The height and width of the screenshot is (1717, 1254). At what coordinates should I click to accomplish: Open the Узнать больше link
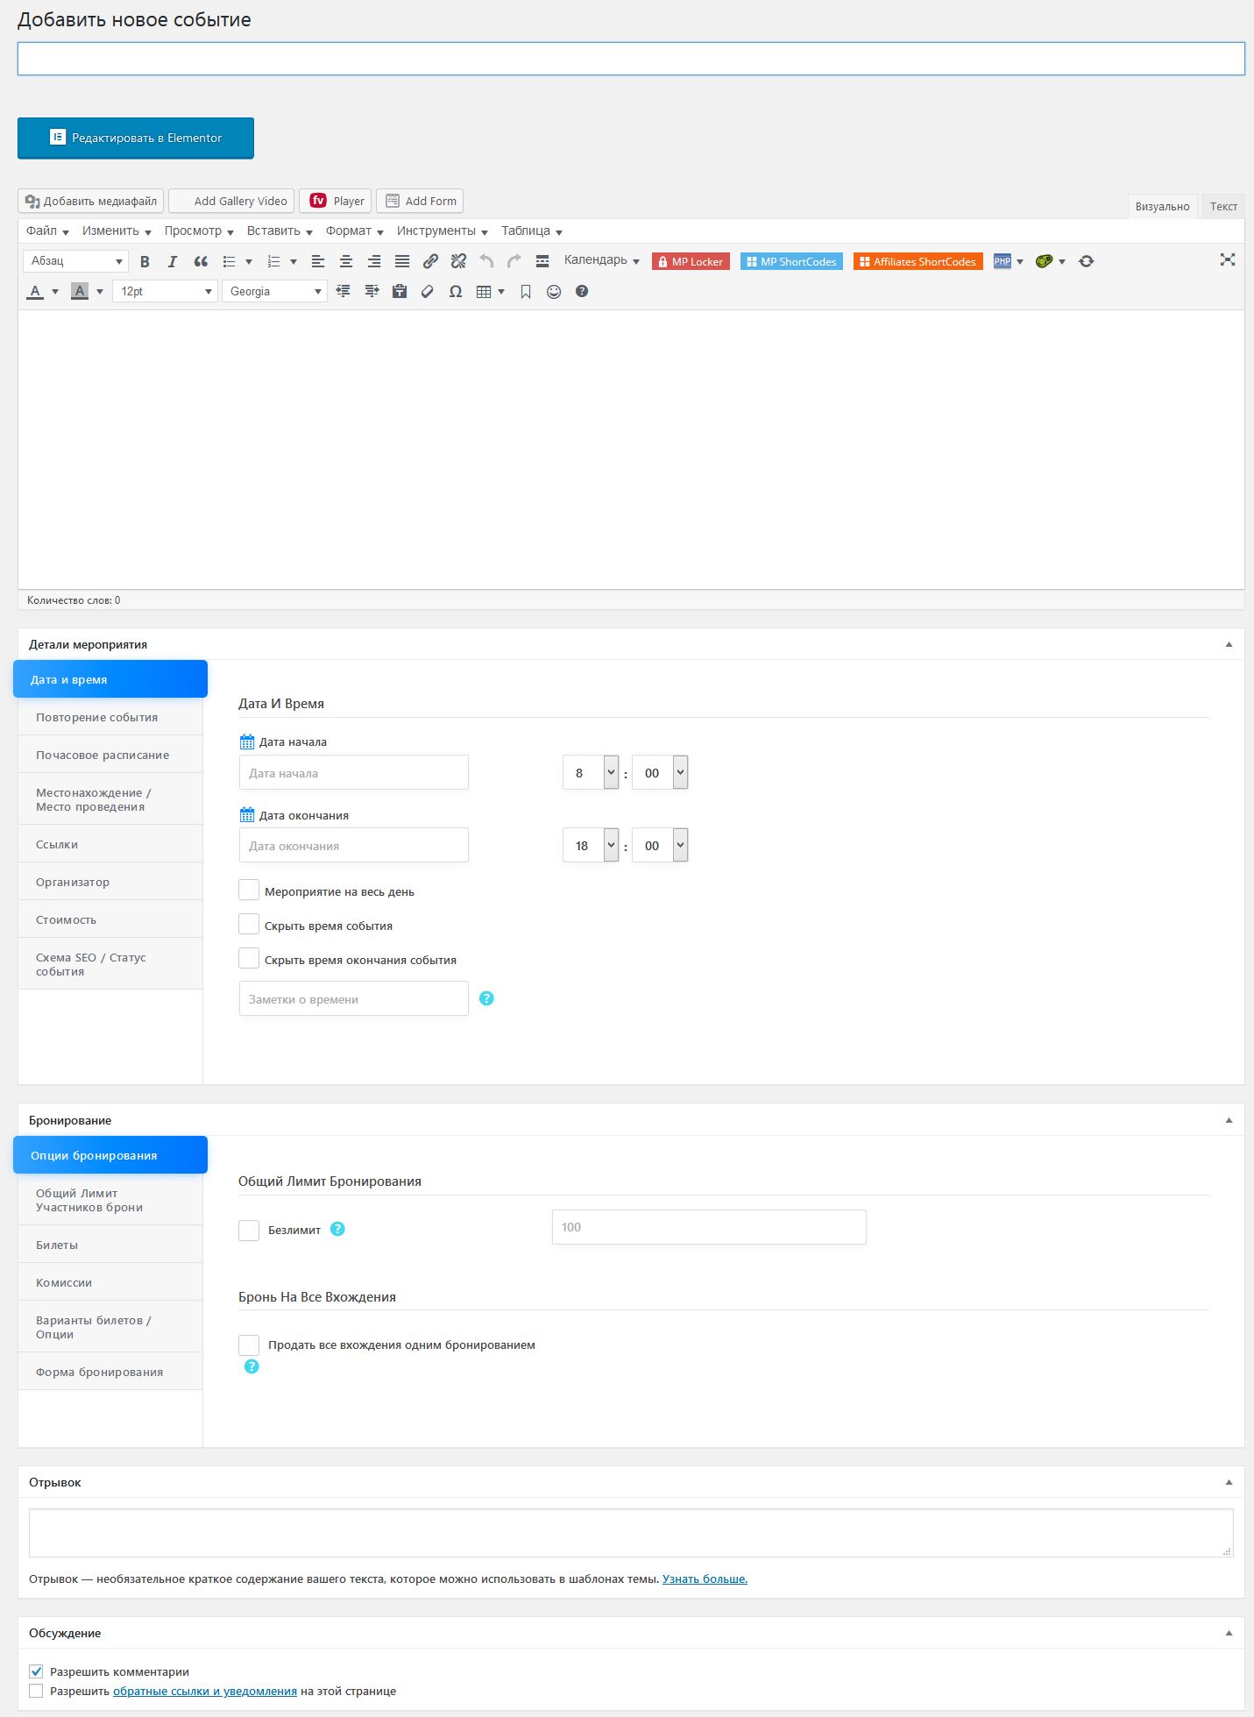(705, 1579)
